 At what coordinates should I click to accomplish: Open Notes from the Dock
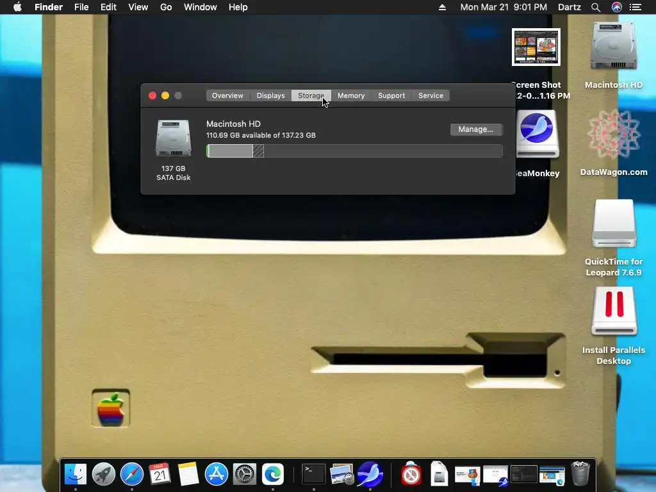(x=188, y=474)
